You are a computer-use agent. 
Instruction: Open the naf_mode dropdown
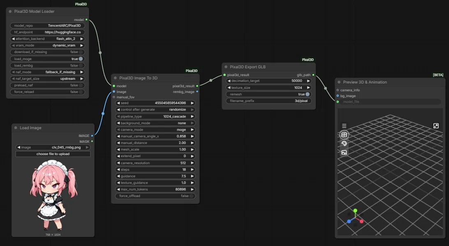[47, 72]
